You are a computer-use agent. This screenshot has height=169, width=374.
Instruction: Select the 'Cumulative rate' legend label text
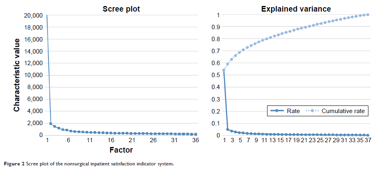coord(343,111)
